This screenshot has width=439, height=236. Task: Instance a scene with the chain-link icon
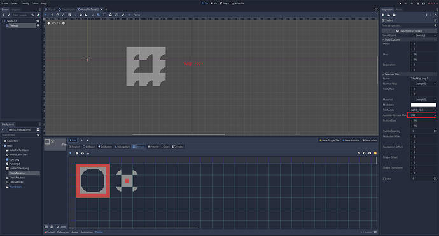tap(9, 15)
